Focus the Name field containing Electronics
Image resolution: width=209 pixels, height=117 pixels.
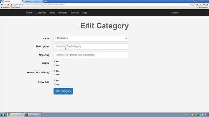91,38
